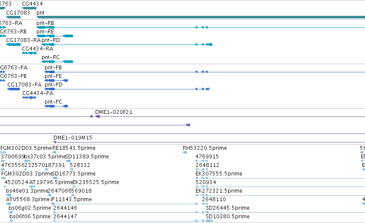Click CG17083-PA coding sequence
This screenshot has height=223, width=365.
13,89
